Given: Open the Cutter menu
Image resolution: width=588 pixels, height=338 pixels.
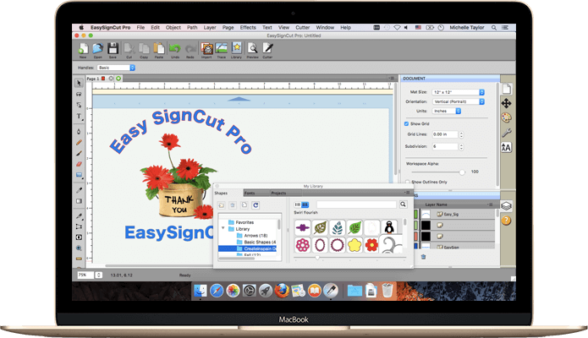Looking at the screenshot, I should pos(303,27).
